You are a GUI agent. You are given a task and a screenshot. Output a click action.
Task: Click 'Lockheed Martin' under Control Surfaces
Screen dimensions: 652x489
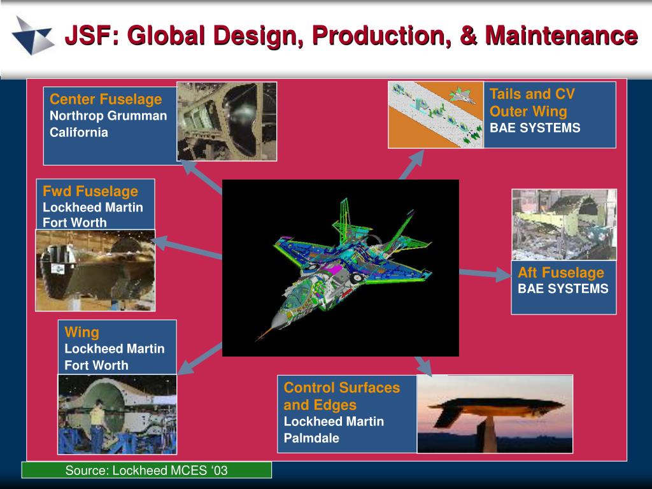tap(334, 422)
